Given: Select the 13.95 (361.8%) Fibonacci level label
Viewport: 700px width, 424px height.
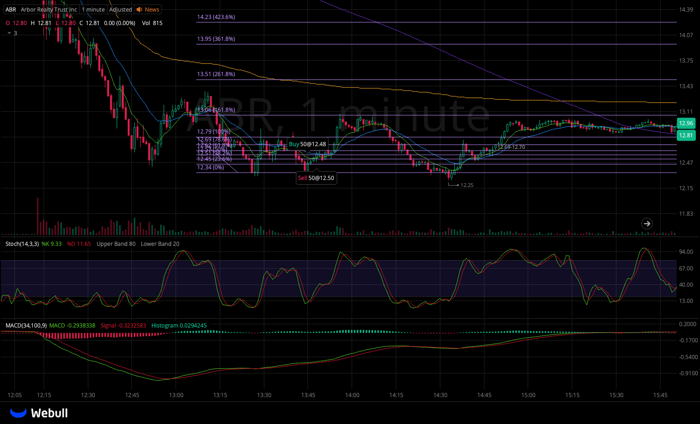Looking at the screenshot, I should pos(216,39).
